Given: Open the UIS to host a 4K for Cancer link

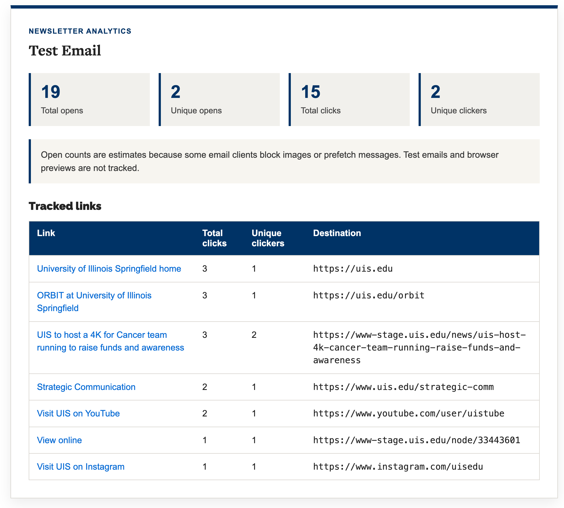Looking at the screenshot, I should coord(110,341).
